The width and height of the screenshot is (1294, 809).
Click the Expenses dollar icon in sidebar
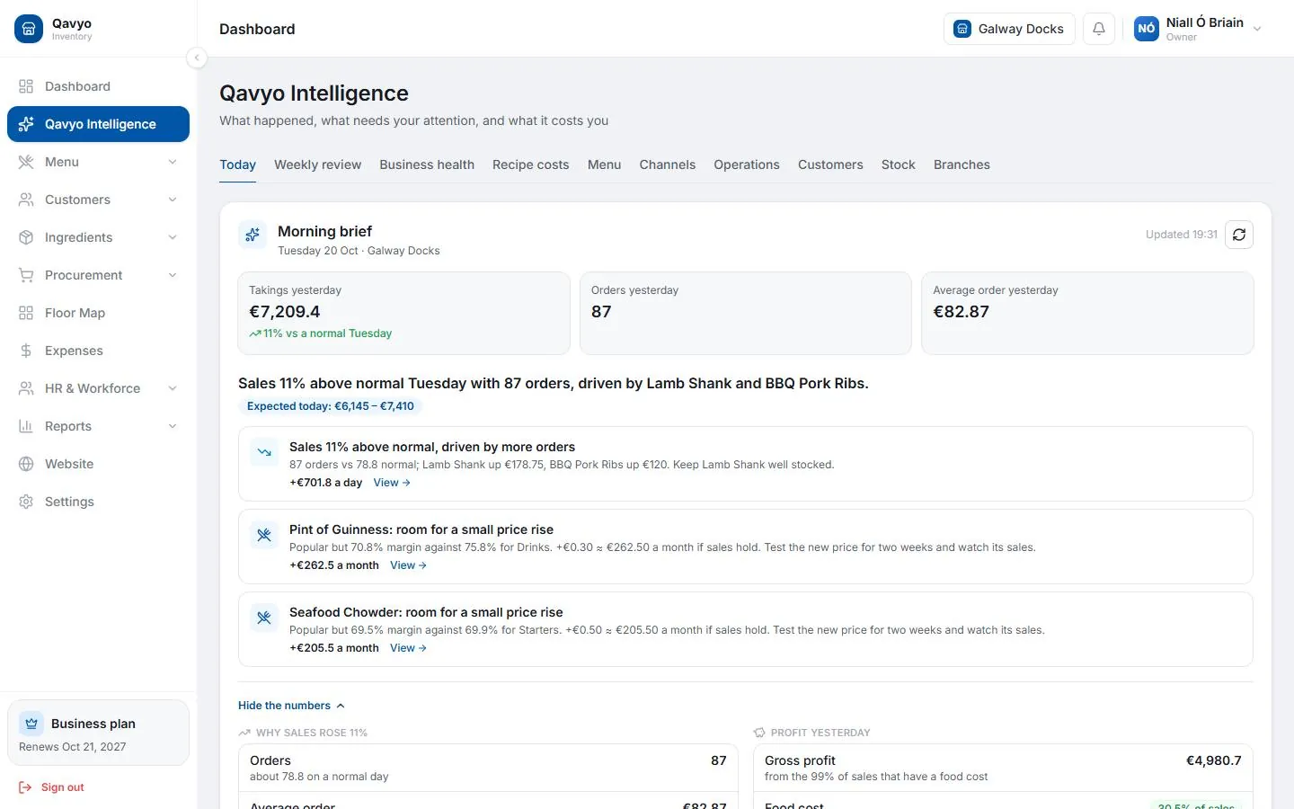click(x=26, y=351)
